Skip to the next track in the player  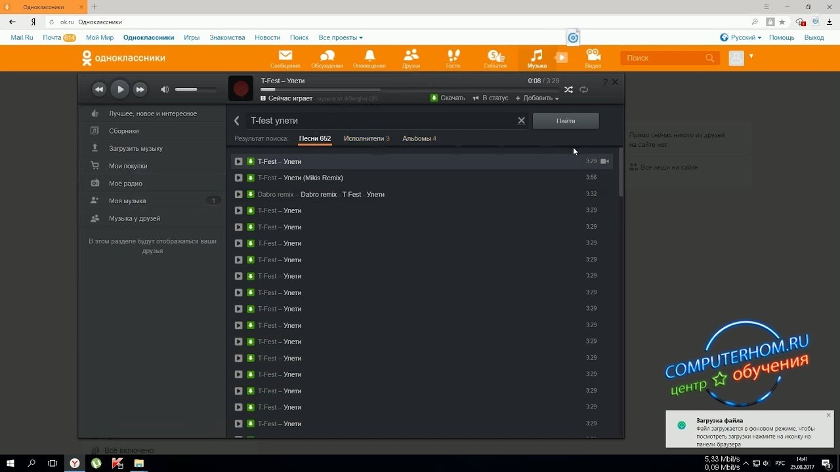click(x=140, y=89)
